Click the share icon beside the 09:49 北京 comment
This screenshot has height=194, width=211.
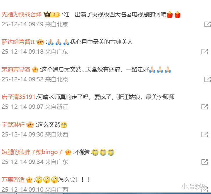[x=208, y=24]
